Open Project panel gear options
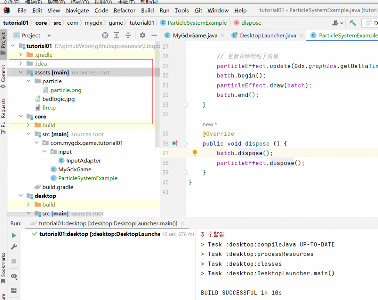This screenshot has width=378, height=300. (142, 35)
